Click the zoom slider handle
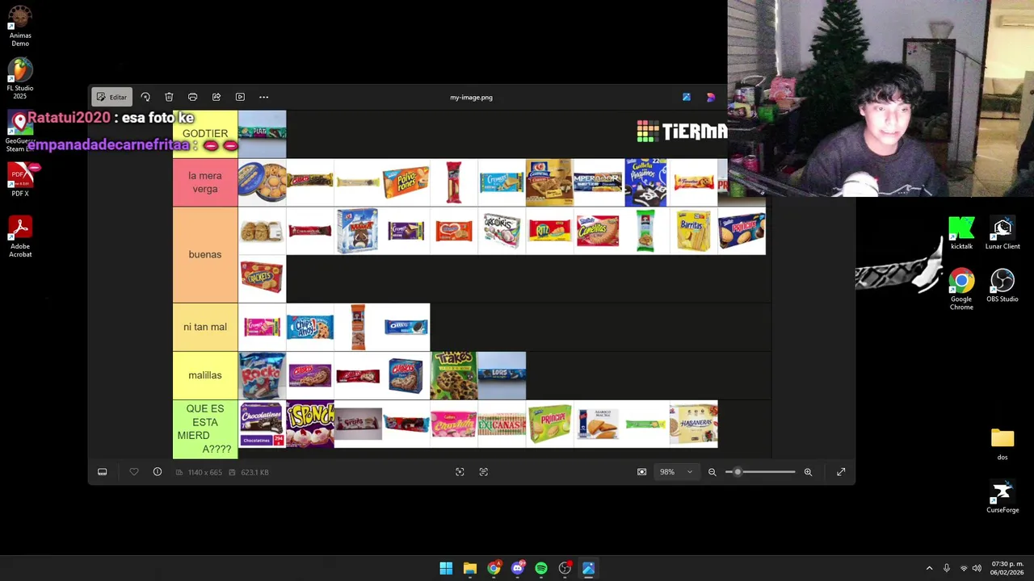The height and width of the screenshot is (581, 1034). (x=738, y=472)
